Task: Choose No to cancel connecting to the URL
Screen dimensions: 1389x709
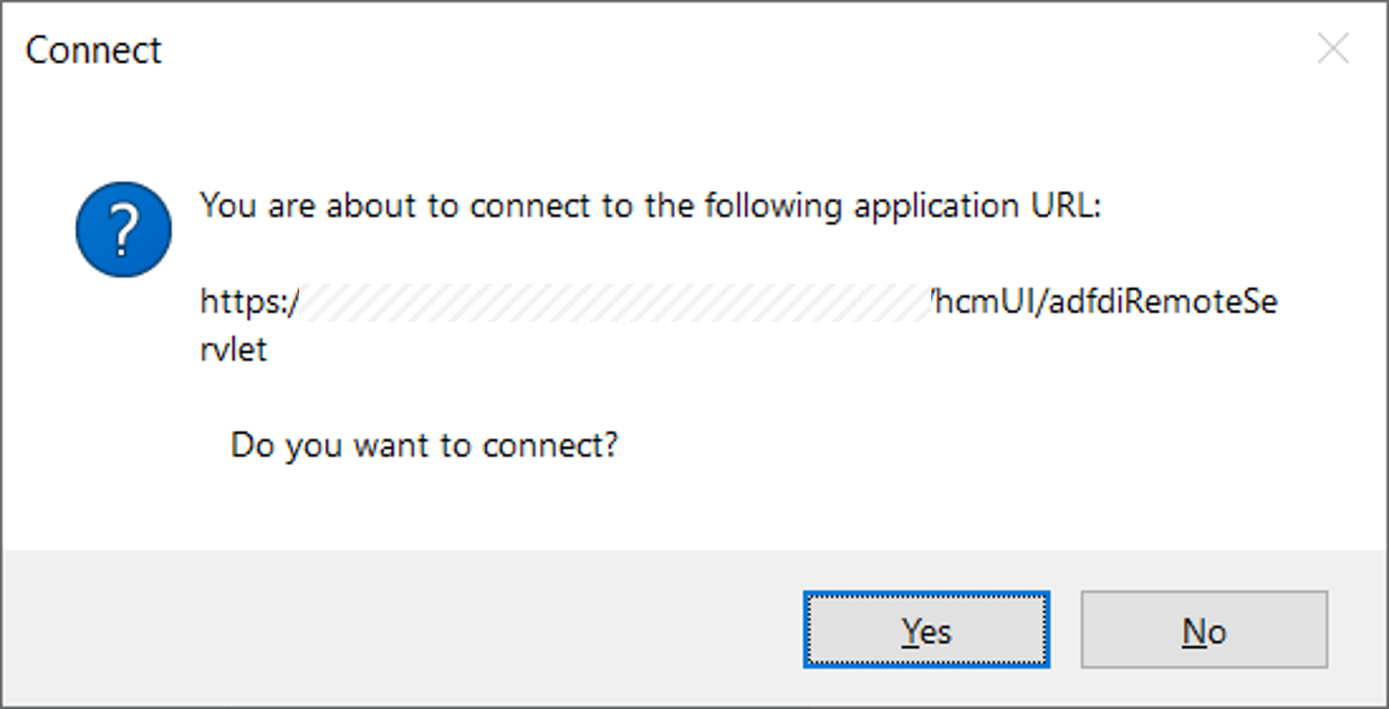Action: pyautogui.click(x=1204, y=630)
